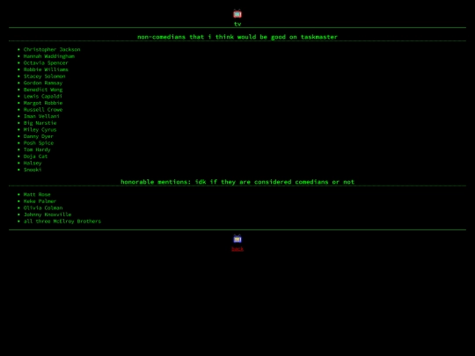This screenshot has height=356, width=475.
Task: Click 'Lewis Capaldi' list item
Action: pyautogui.click(x=43, y=97)
